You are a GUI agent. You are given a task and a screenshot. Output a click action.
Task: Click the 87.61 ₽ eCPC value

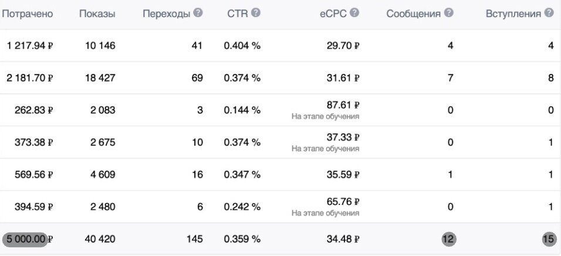(x=343, y=105)
